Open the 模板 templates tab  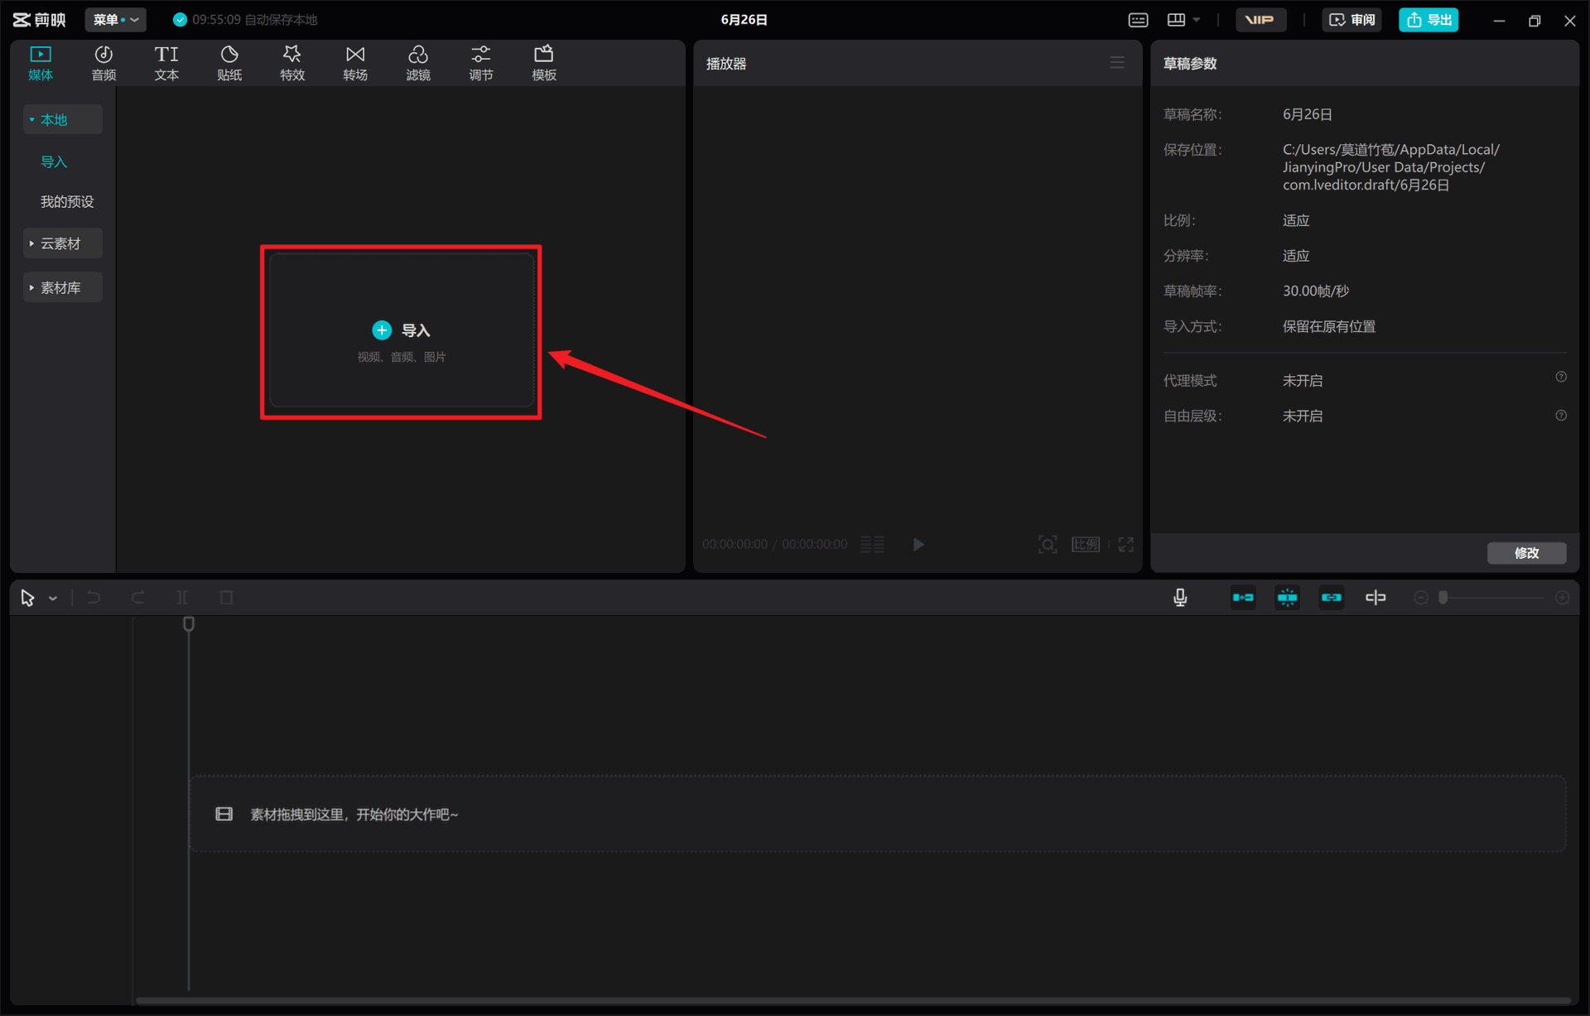pos(544,63)
